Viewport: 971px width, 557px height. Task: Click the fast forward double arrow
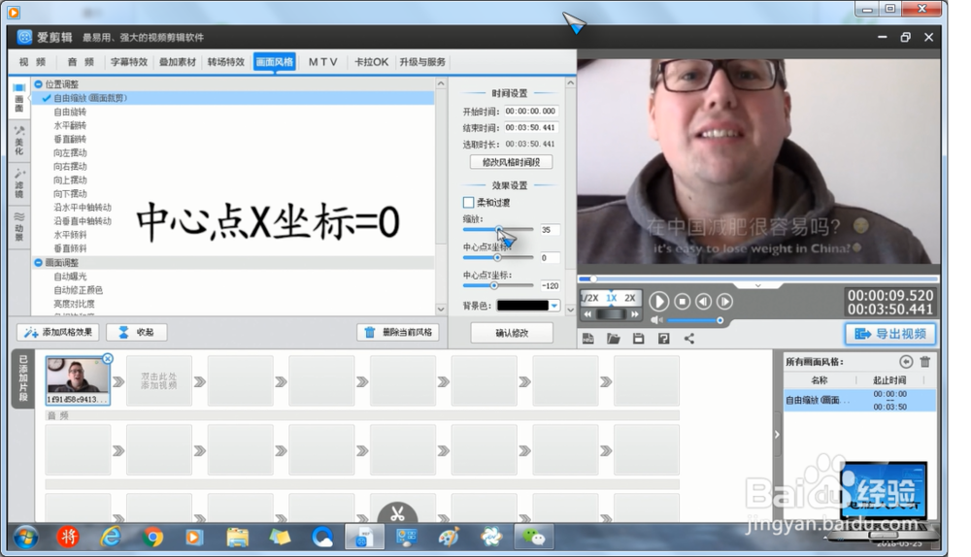[635, 314]
